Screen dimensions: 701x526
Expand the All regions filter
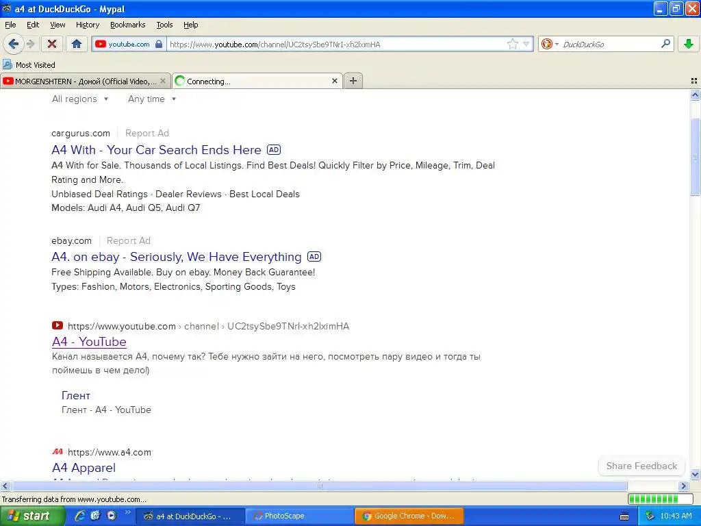pos(80,99)
